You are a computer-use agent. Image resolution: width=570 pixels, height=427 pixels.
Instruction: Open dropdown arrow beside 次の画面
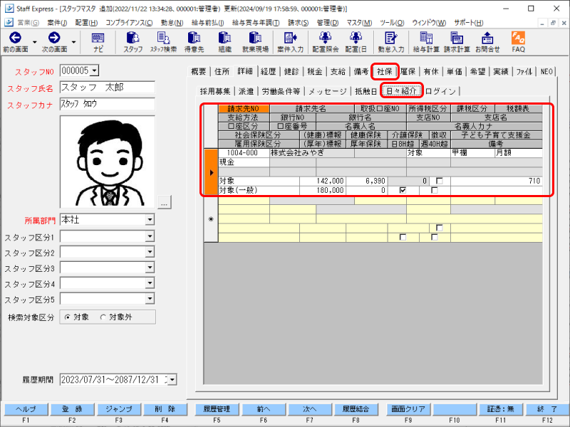(74, 42)
